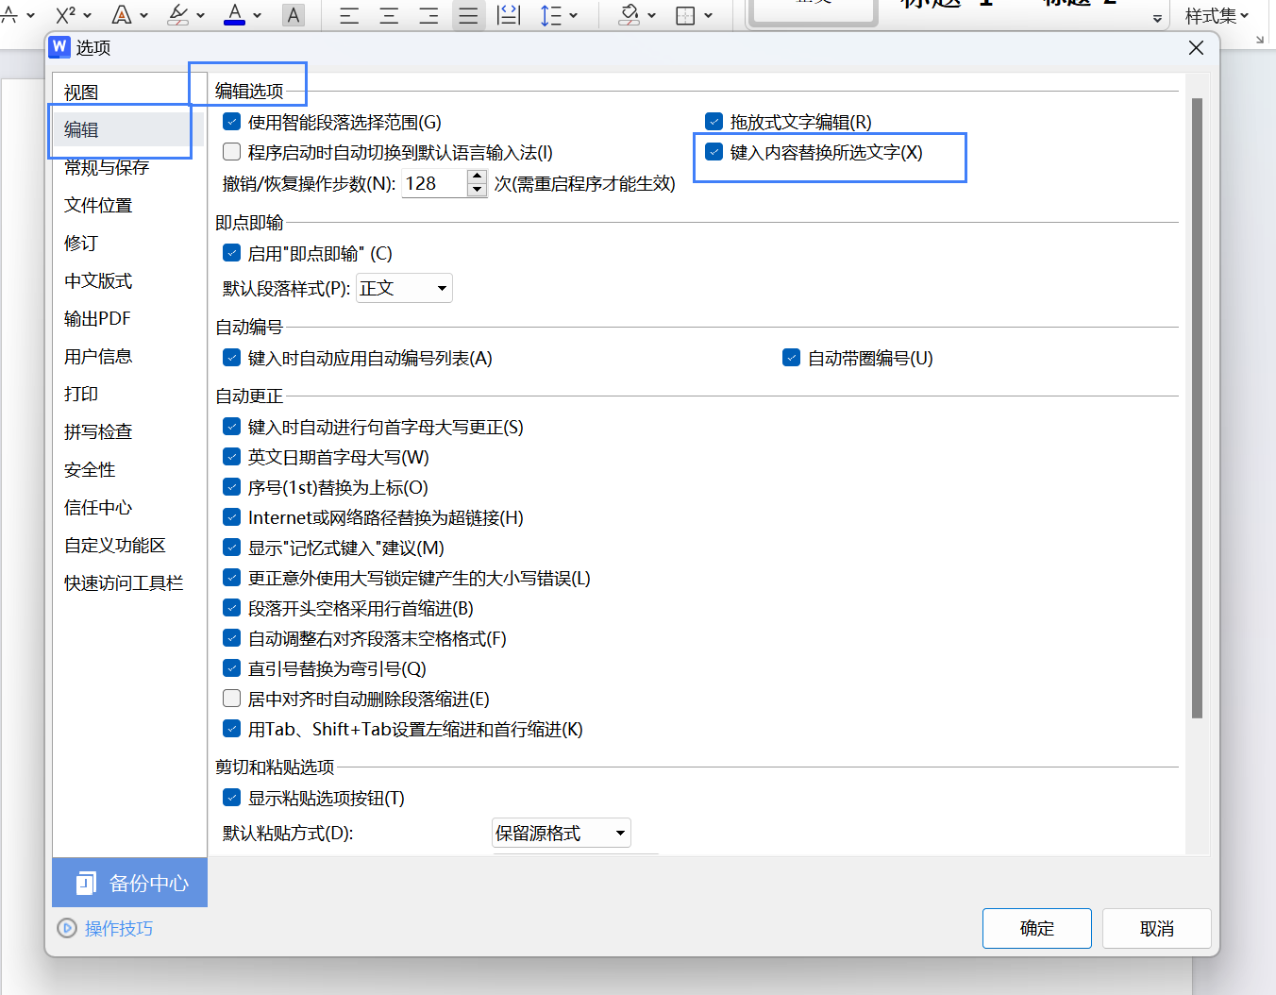Toggle 键入内容替换所选文字 checkbox
Viewport: 1276px width, 995px height.
pyautogui.click(x=714, y=152)
